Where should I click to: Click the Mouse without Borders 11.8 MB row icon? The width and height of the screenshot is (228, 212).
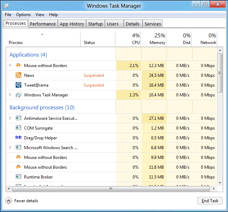point(18,167)
